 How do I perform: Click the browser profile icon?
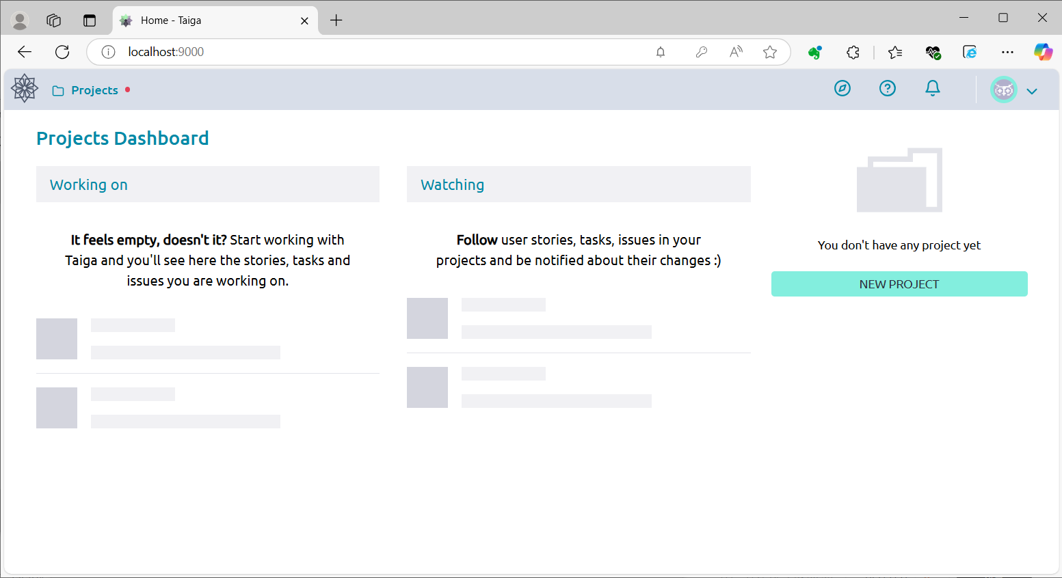(x=20, y=20)
